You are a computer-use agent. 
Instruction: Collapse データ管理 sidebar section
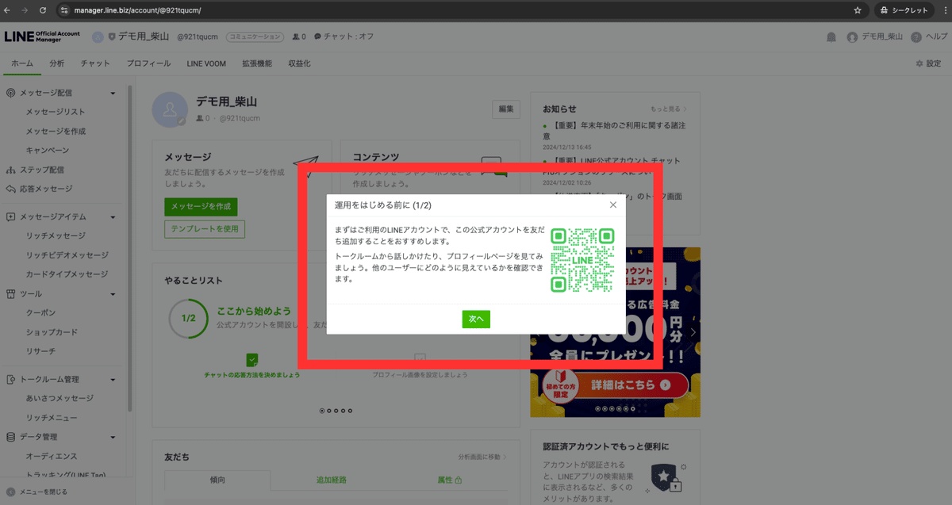[113, 437]
